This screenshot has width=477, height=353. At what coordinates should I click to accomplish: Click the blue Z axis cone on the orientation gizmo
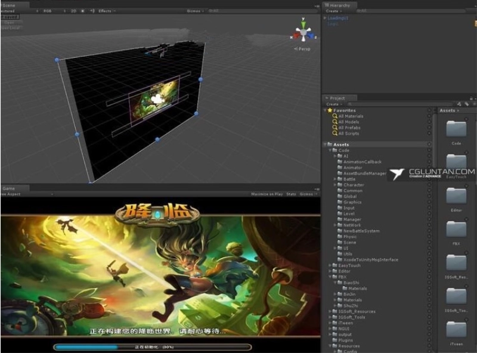click(311, 36)
